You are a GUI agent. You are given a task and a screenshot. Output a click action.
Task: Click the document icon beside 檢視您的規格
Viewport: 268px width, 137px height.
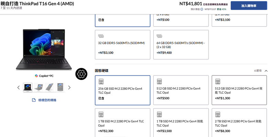tap(34, 100)
